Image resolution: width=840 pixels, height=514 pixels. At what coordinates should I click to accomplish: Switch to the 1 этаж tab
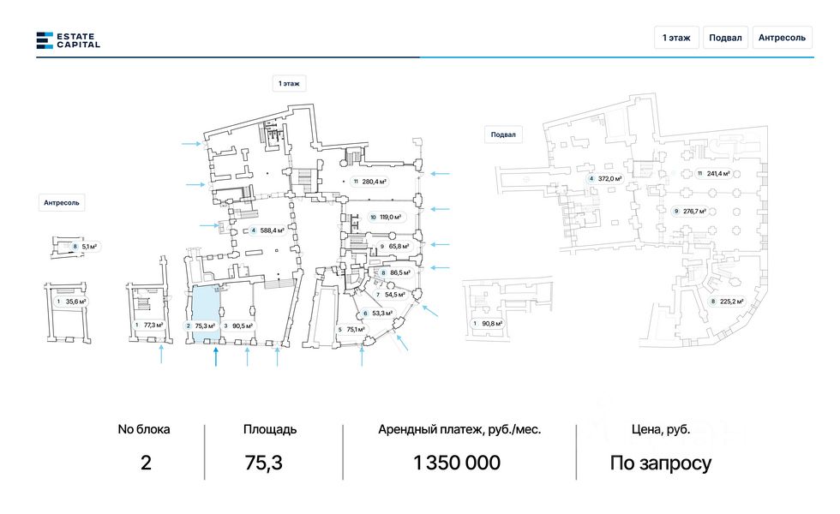[x=676, y=38]
